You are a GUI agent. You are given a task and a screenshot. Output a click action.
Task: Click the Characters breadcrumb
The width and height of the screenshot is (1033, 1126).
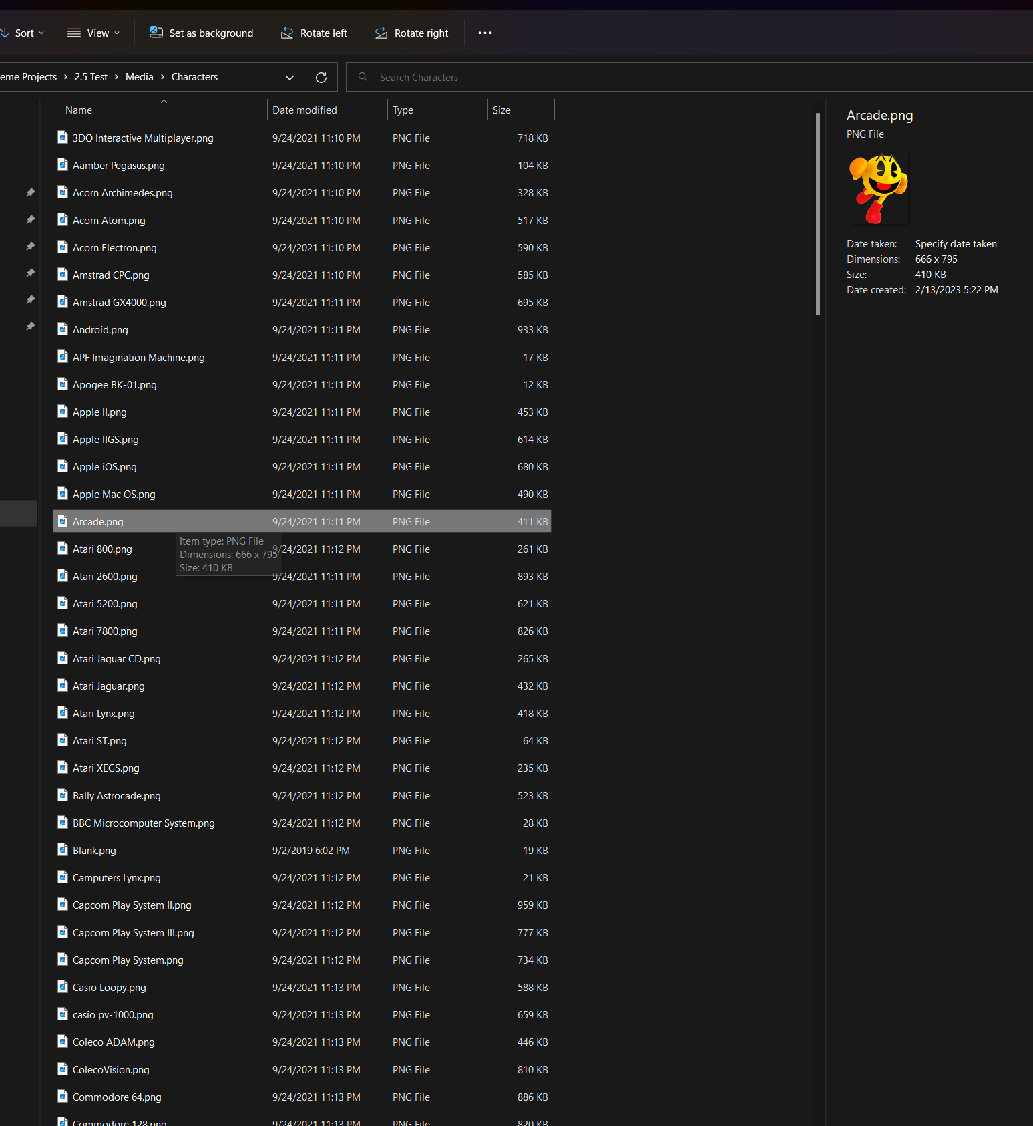pos(194,77)
